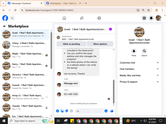Open emoji picker in message box
Image resolution: width=166 pixels, height=124 pixels.
coord(106,111)
